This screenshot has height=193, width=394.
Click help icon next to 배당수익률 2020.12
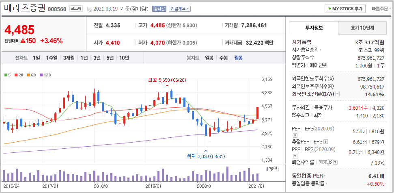(336, 162)
